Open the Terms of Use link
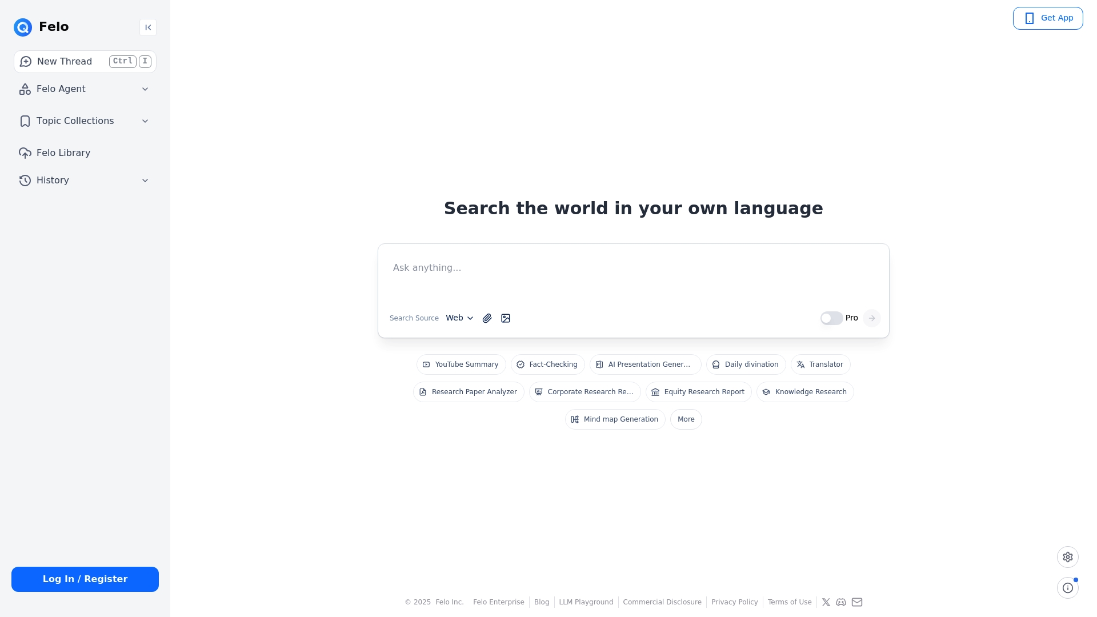Image resolution: width=1097 pixels, height=617 pixels. pyautogui.click(x=790, y=602)
